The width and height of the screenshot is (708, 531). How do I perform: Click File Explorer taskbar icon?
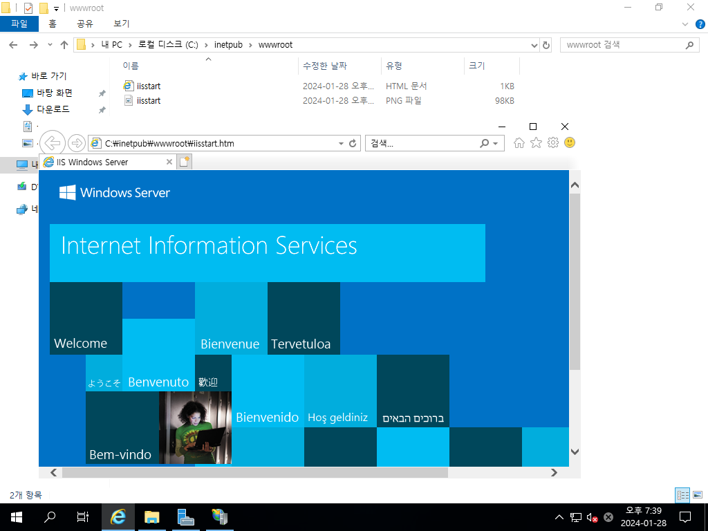click(152, 516)
